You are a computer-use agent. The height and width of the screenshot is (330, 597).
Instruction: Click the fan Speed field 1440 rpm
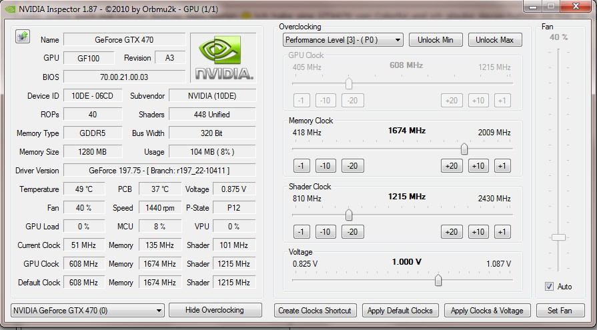[160, 208]
